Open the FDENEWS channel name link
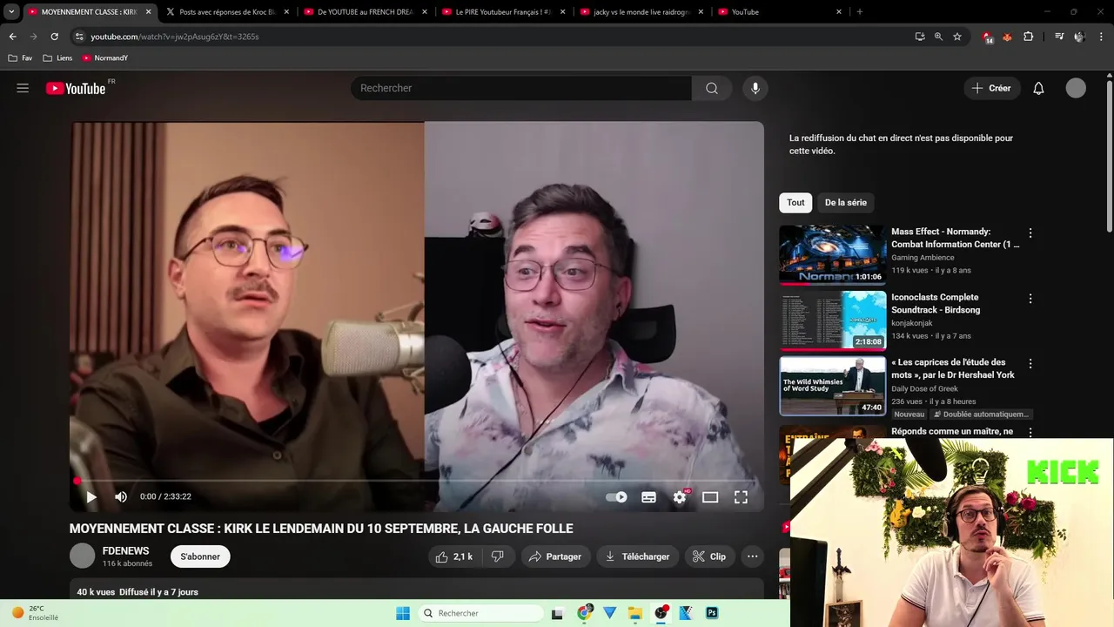 point(125,550)
